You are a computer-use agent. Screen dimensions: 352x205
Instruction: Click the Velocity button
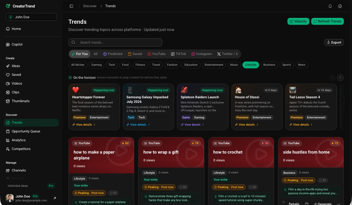pos(298,21)
